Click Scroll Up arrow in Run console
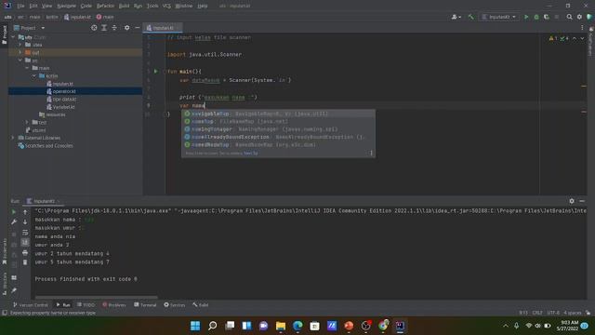The image size is (595, 335). click(25, 212)
